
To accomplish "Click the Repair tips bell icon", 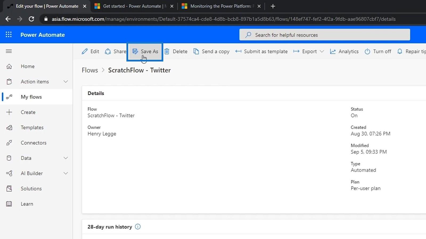I will coord(400,51).
